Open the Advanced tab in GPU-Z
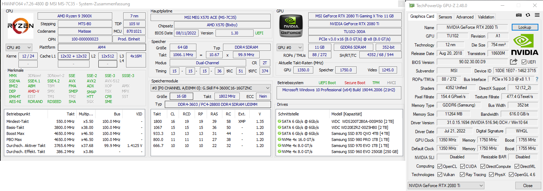This screenshot has height=191, width=543. click(x=465, y=17)
